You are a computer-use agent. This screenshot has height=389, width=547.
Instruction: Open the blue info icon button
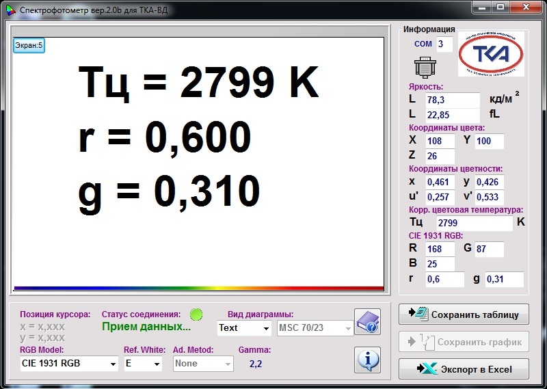[367, 359]
